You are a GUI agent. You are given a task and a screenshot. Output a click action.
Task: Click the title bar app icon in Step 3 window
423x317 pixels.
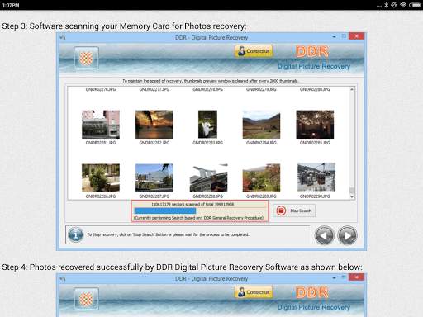point(63,37)
